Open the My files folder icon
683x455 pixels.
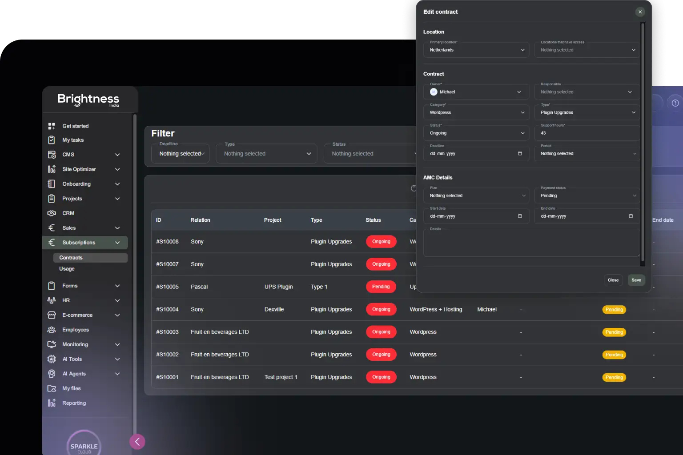52,388
